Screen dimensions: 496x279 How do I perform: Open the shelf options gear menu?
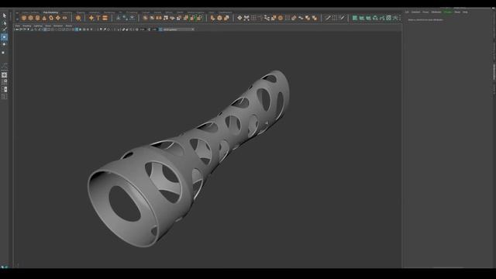coord(17,19)
